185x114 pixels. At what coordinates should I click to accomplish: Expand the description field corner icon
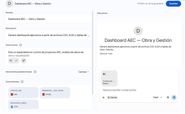pos(88,36)
